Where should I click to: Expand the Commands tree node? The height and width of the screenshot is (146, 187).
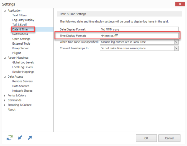(5, 100)
